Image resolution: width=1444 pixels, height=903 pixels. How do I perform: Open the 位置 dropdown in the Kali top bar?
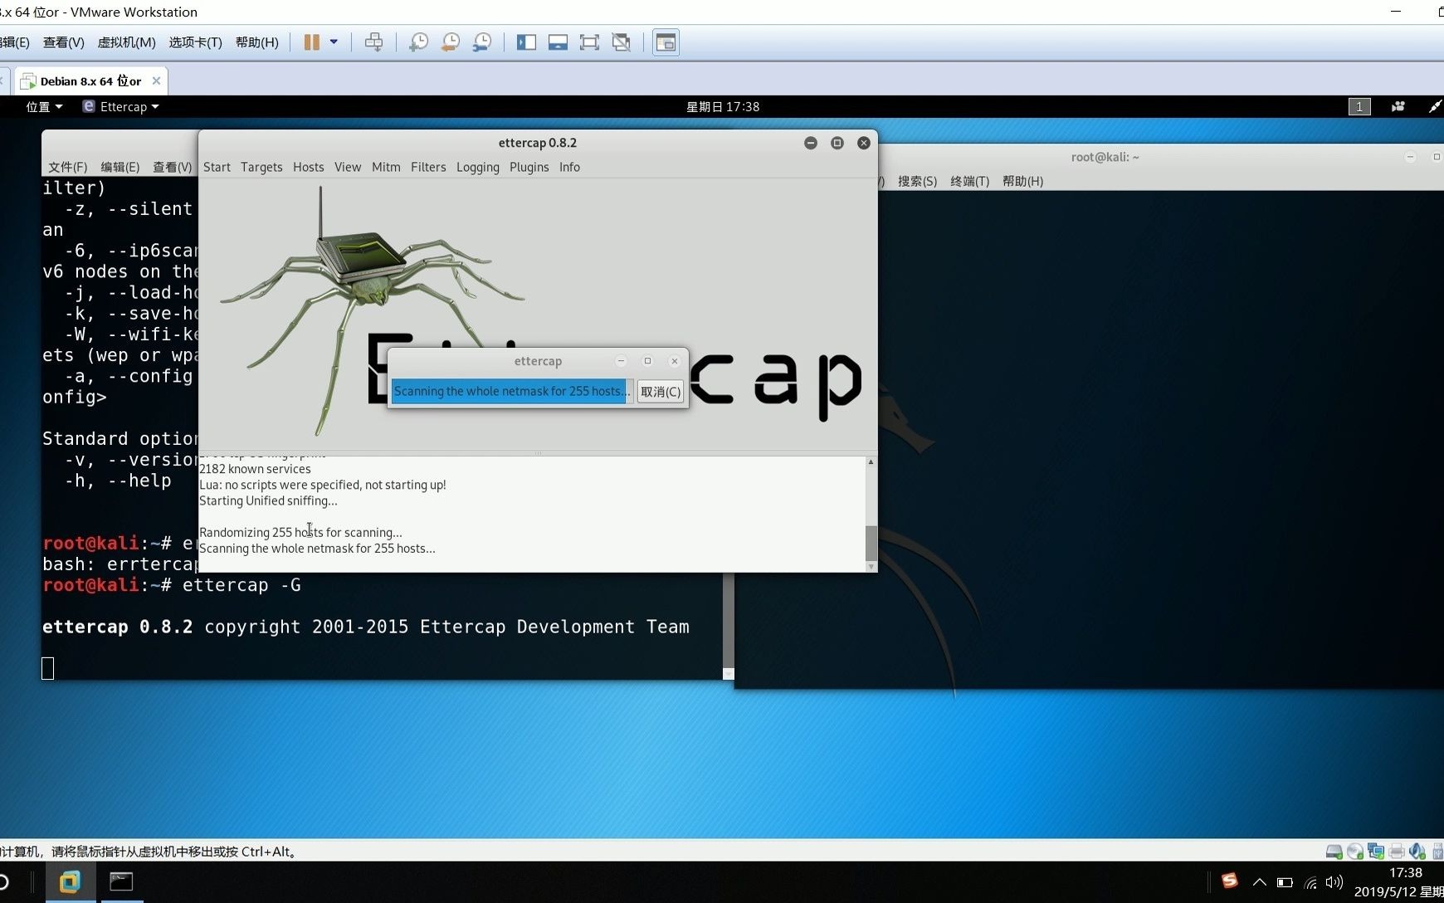(44, 106)
